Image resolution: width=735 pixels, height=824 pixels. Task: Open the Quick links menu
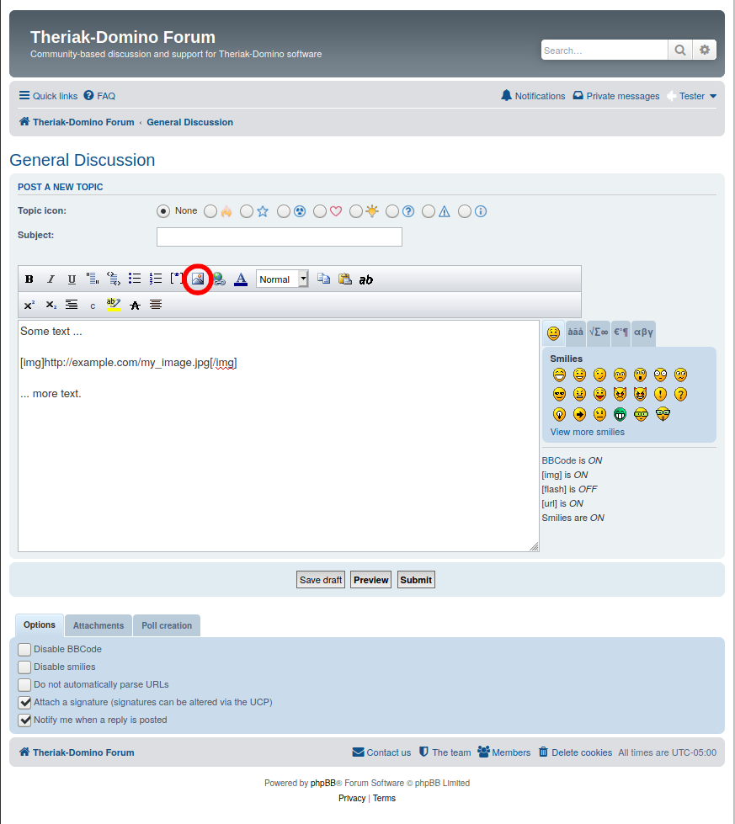coord(48,96)
